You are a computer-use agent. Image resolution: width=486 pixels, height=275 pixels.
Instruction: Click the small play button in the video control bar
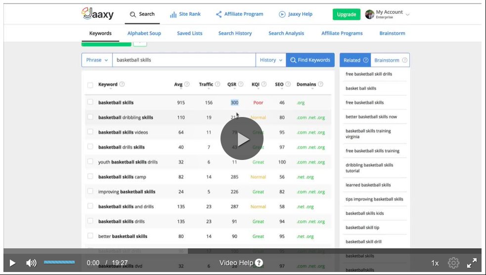tap(13, 263)
